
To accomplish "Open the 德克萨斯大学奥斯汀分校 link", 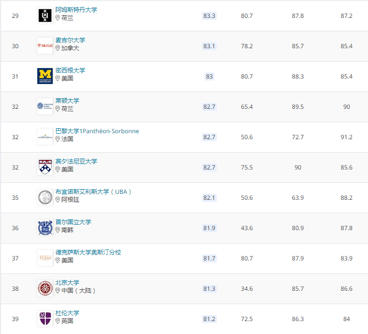I will (88, 252).
